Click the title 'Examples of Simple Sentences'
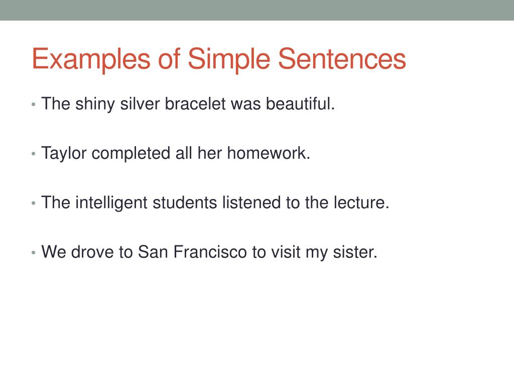 (x=219, y=59)
